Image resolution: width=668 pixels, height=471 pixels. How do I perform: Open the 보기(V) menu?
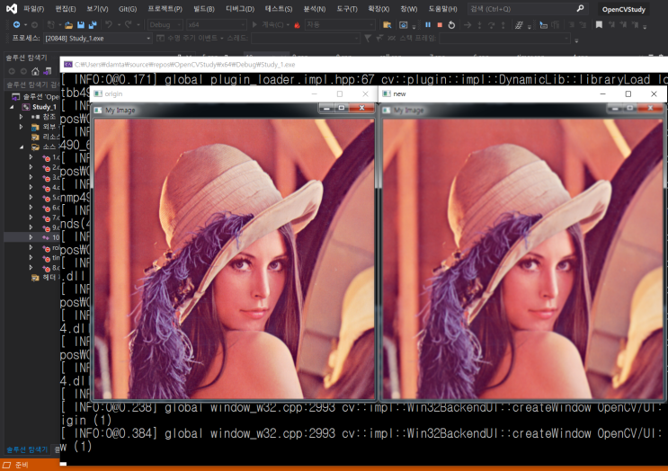pos(98,9)
